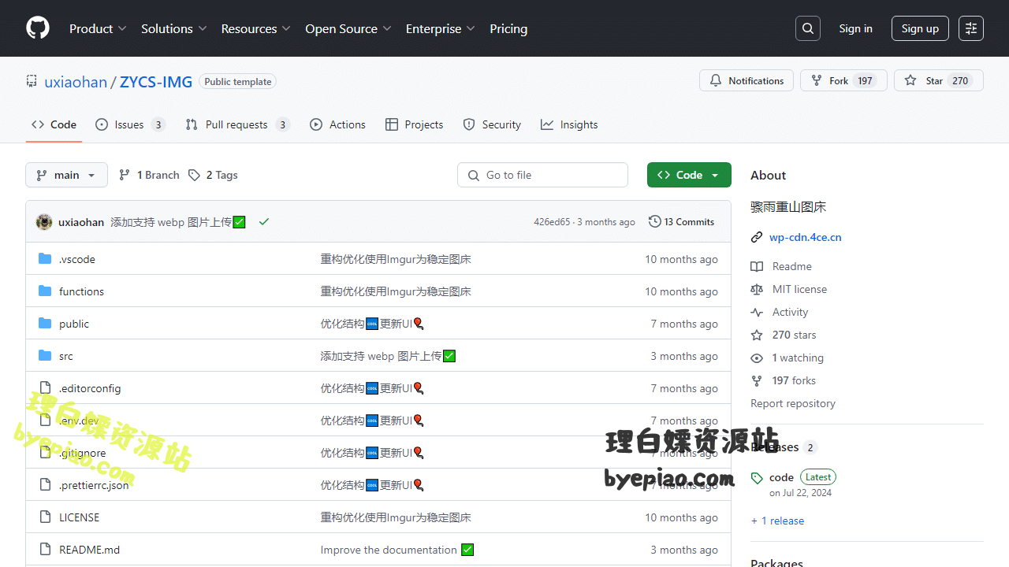Open the green Code dropdown button

pyautogui.click(x=689, y=175)
